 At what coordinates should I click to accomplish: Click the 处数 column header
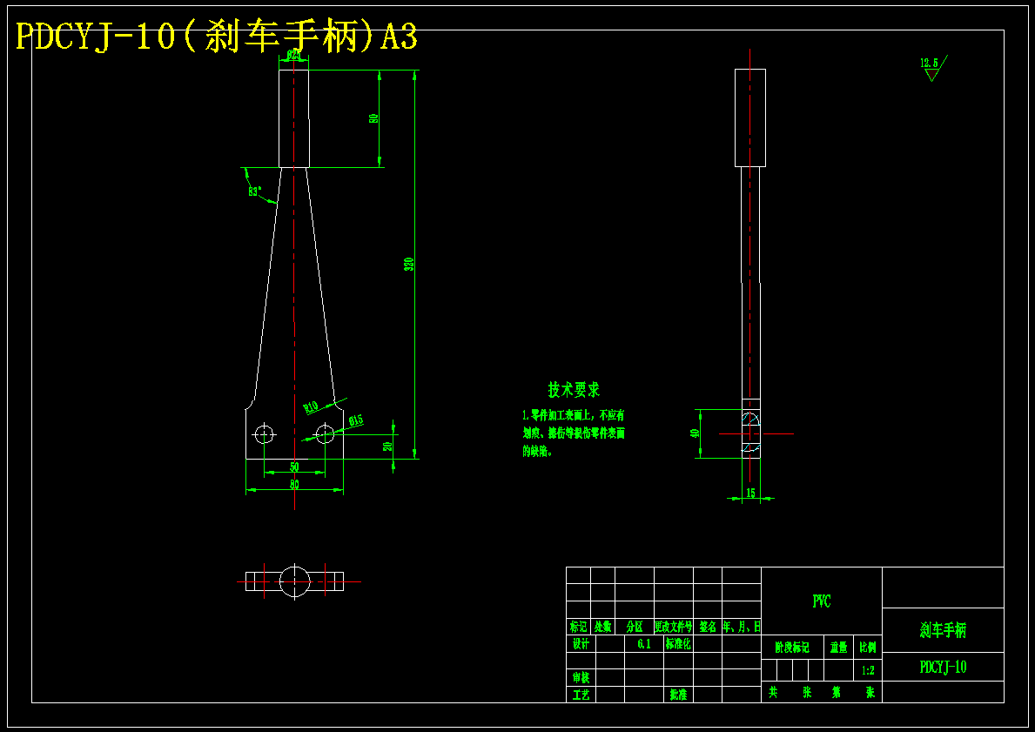[x=602, y=627]
